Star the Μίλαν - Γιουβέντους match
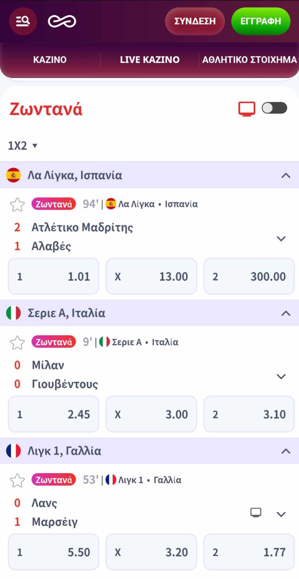 (18, 342)
